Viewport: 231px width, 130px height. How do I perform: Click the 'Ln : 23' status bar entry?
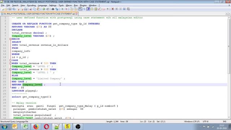tap(143, 122)
